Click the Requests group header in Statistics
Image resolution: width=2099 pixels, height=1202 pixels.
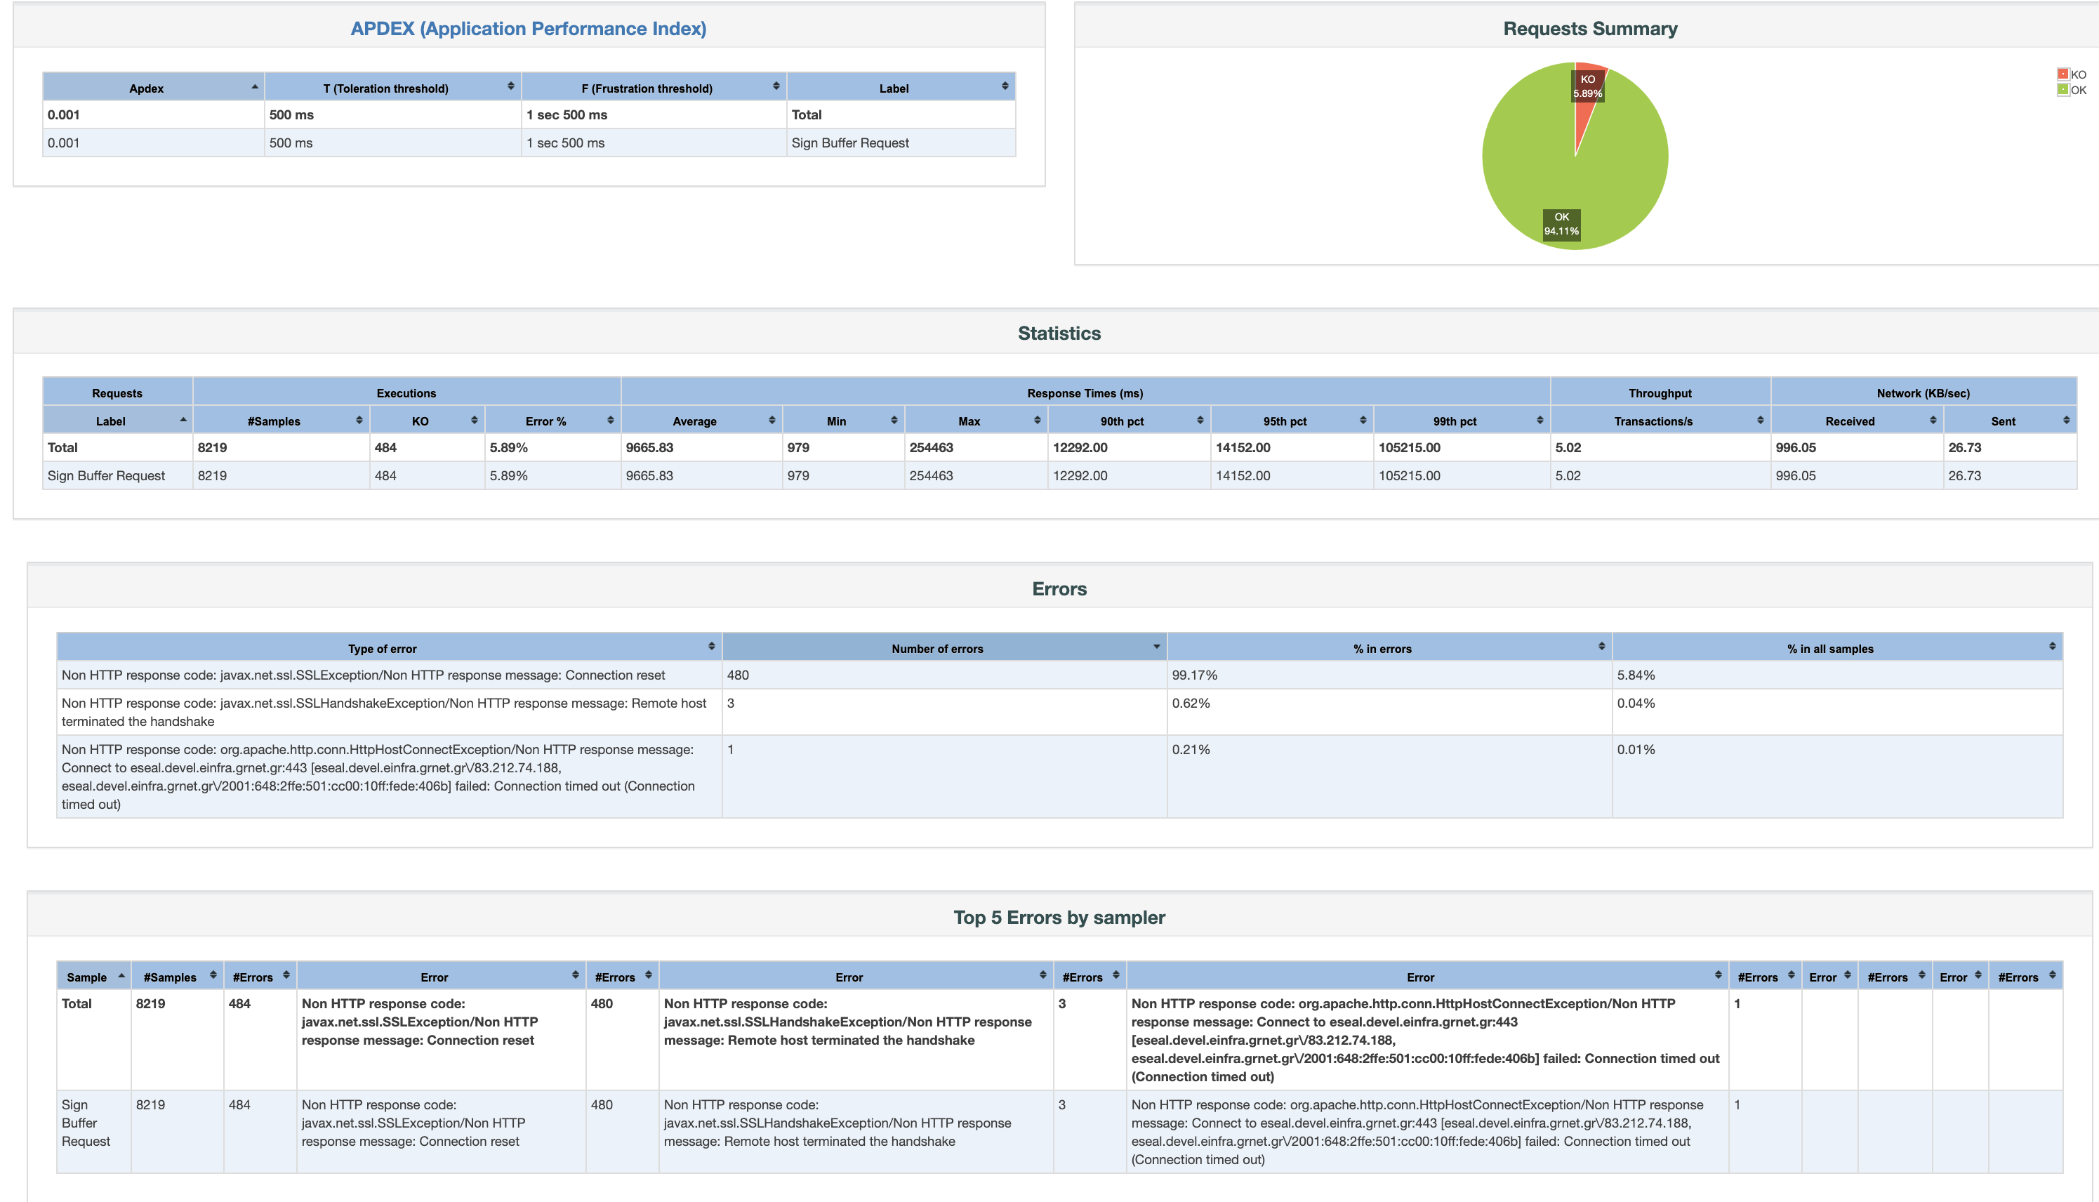click(x=117, y=393)
